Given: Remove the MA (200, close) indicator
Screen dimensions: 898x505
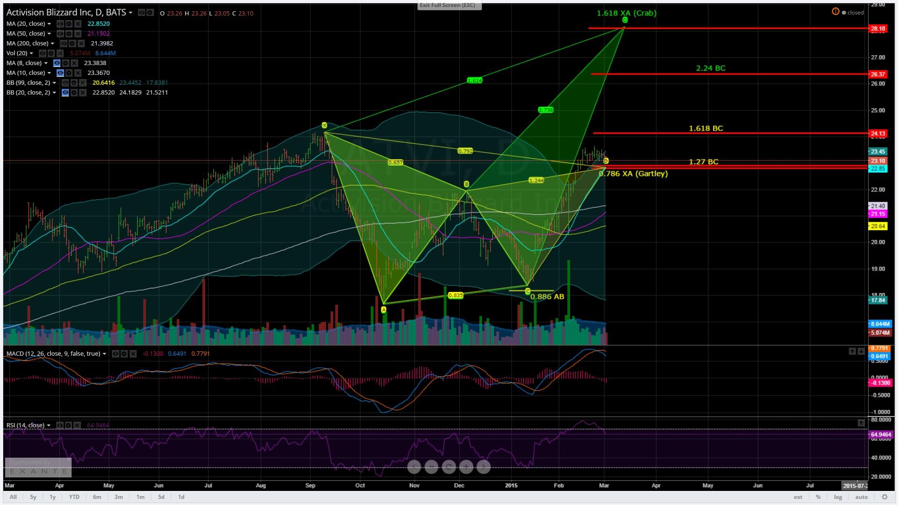Looking at the screenshot, I should pyautogui.click(x=81, y=44).
